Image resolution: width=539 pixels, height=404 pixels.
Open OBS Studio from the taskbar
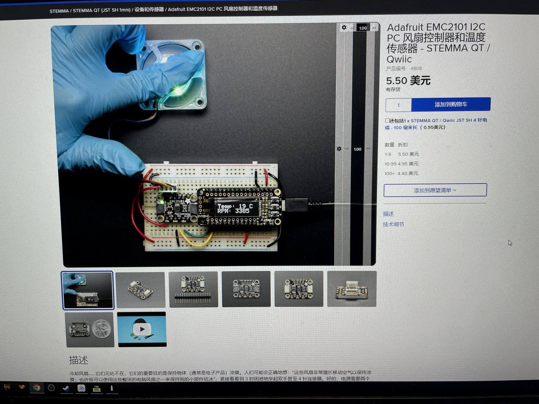click(x=51, y=388)
